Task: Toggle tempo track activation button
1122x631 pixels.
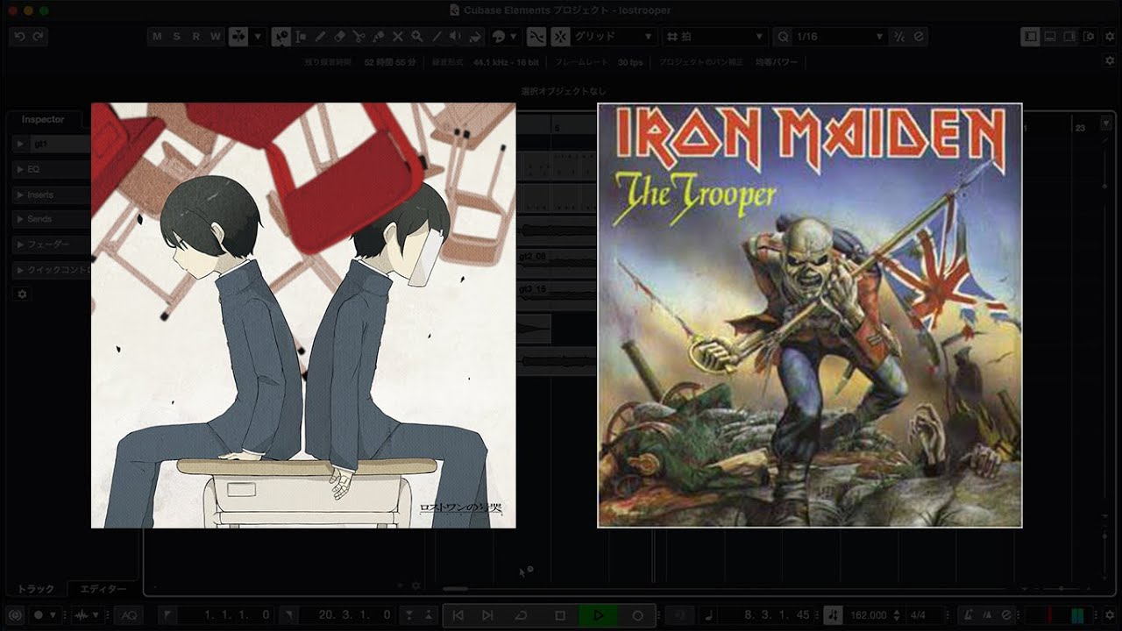Action: (834, 615)
